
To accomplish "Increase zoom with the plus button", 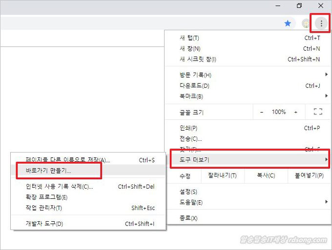I will (295, 112).
